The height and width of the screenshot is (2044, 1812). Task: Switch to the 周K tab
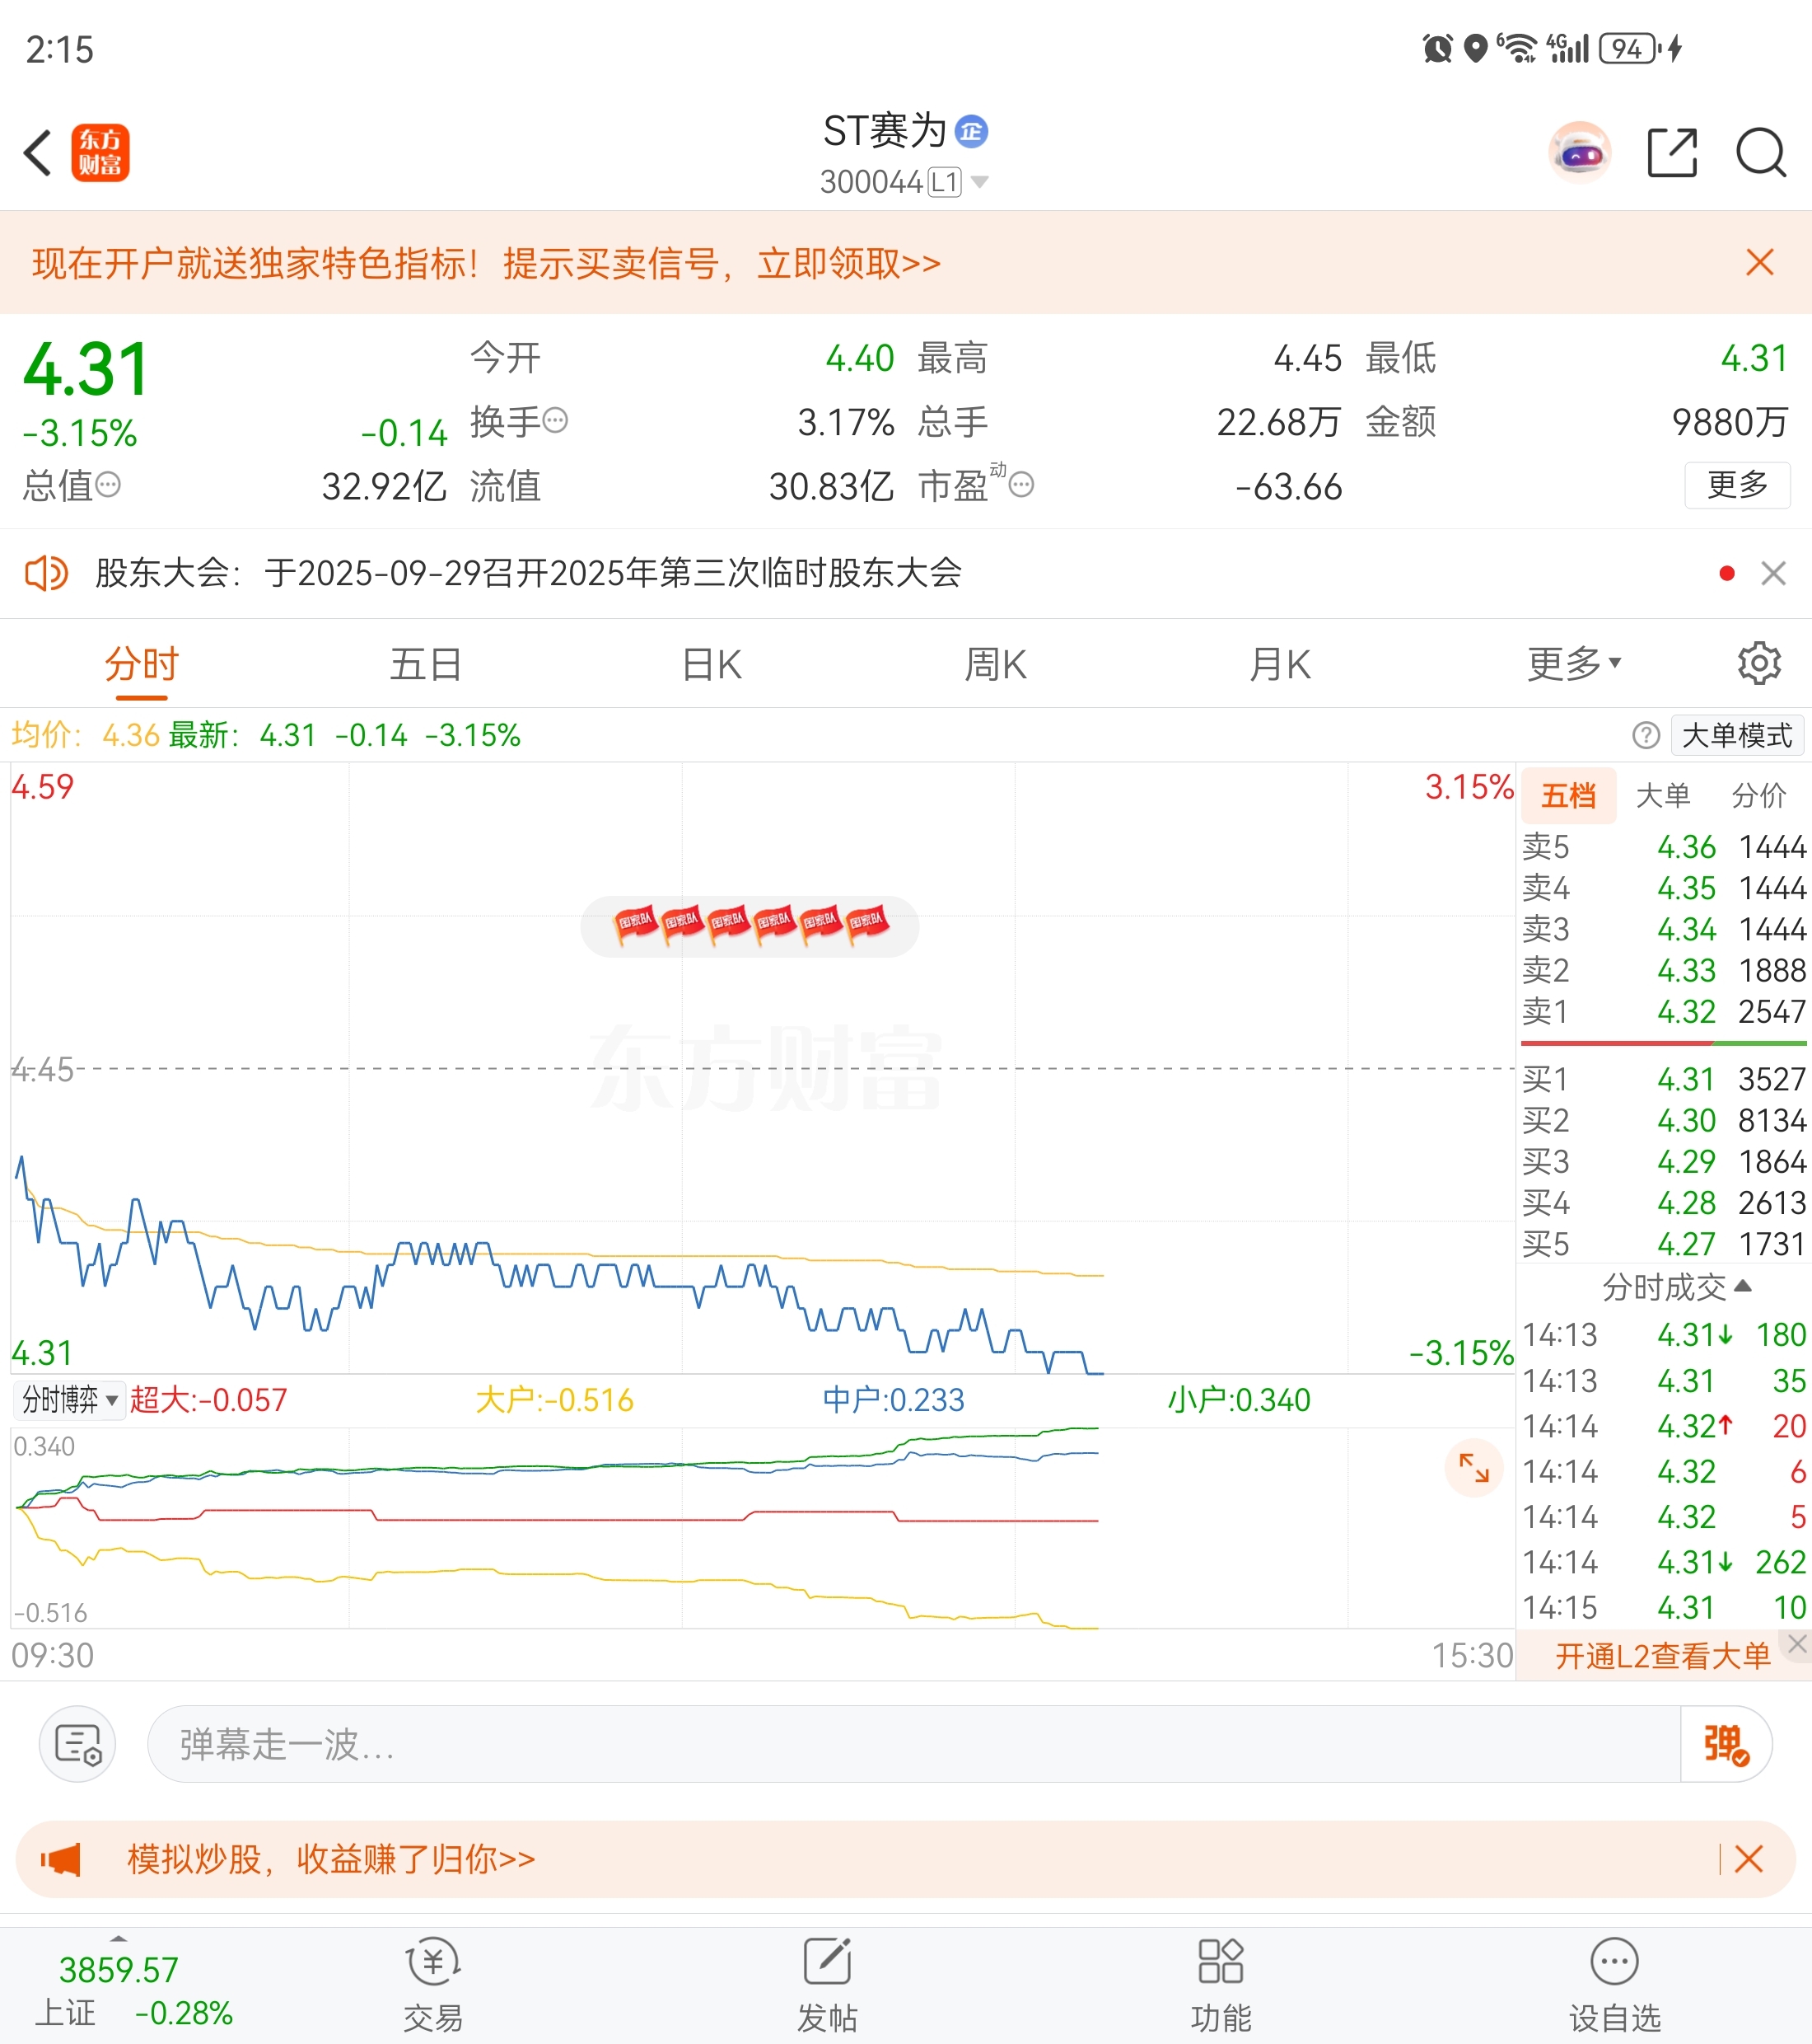pyautogui.click(x=996, y=664)
